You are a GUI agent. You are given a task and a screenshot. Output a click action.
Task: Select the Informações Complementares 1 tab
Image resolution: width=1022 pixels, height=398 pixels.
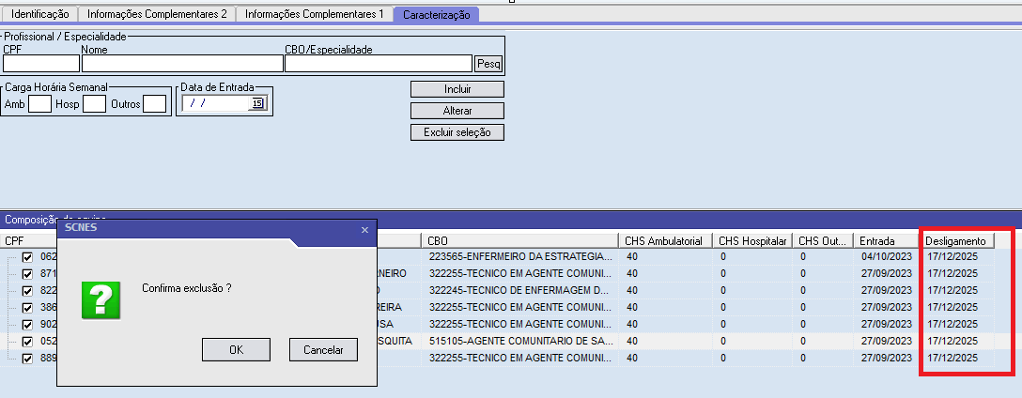tap(314, 14)
